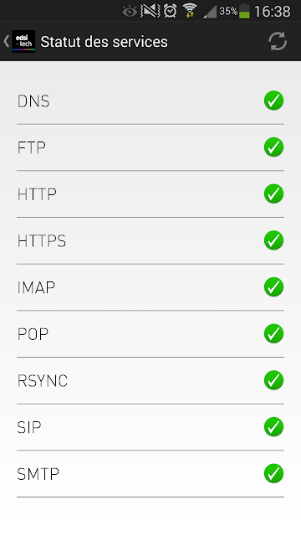Open the edsi-tech app logo
Viewport: 301px width, 536px height.
pyautogui.click(x=23, y=41)
